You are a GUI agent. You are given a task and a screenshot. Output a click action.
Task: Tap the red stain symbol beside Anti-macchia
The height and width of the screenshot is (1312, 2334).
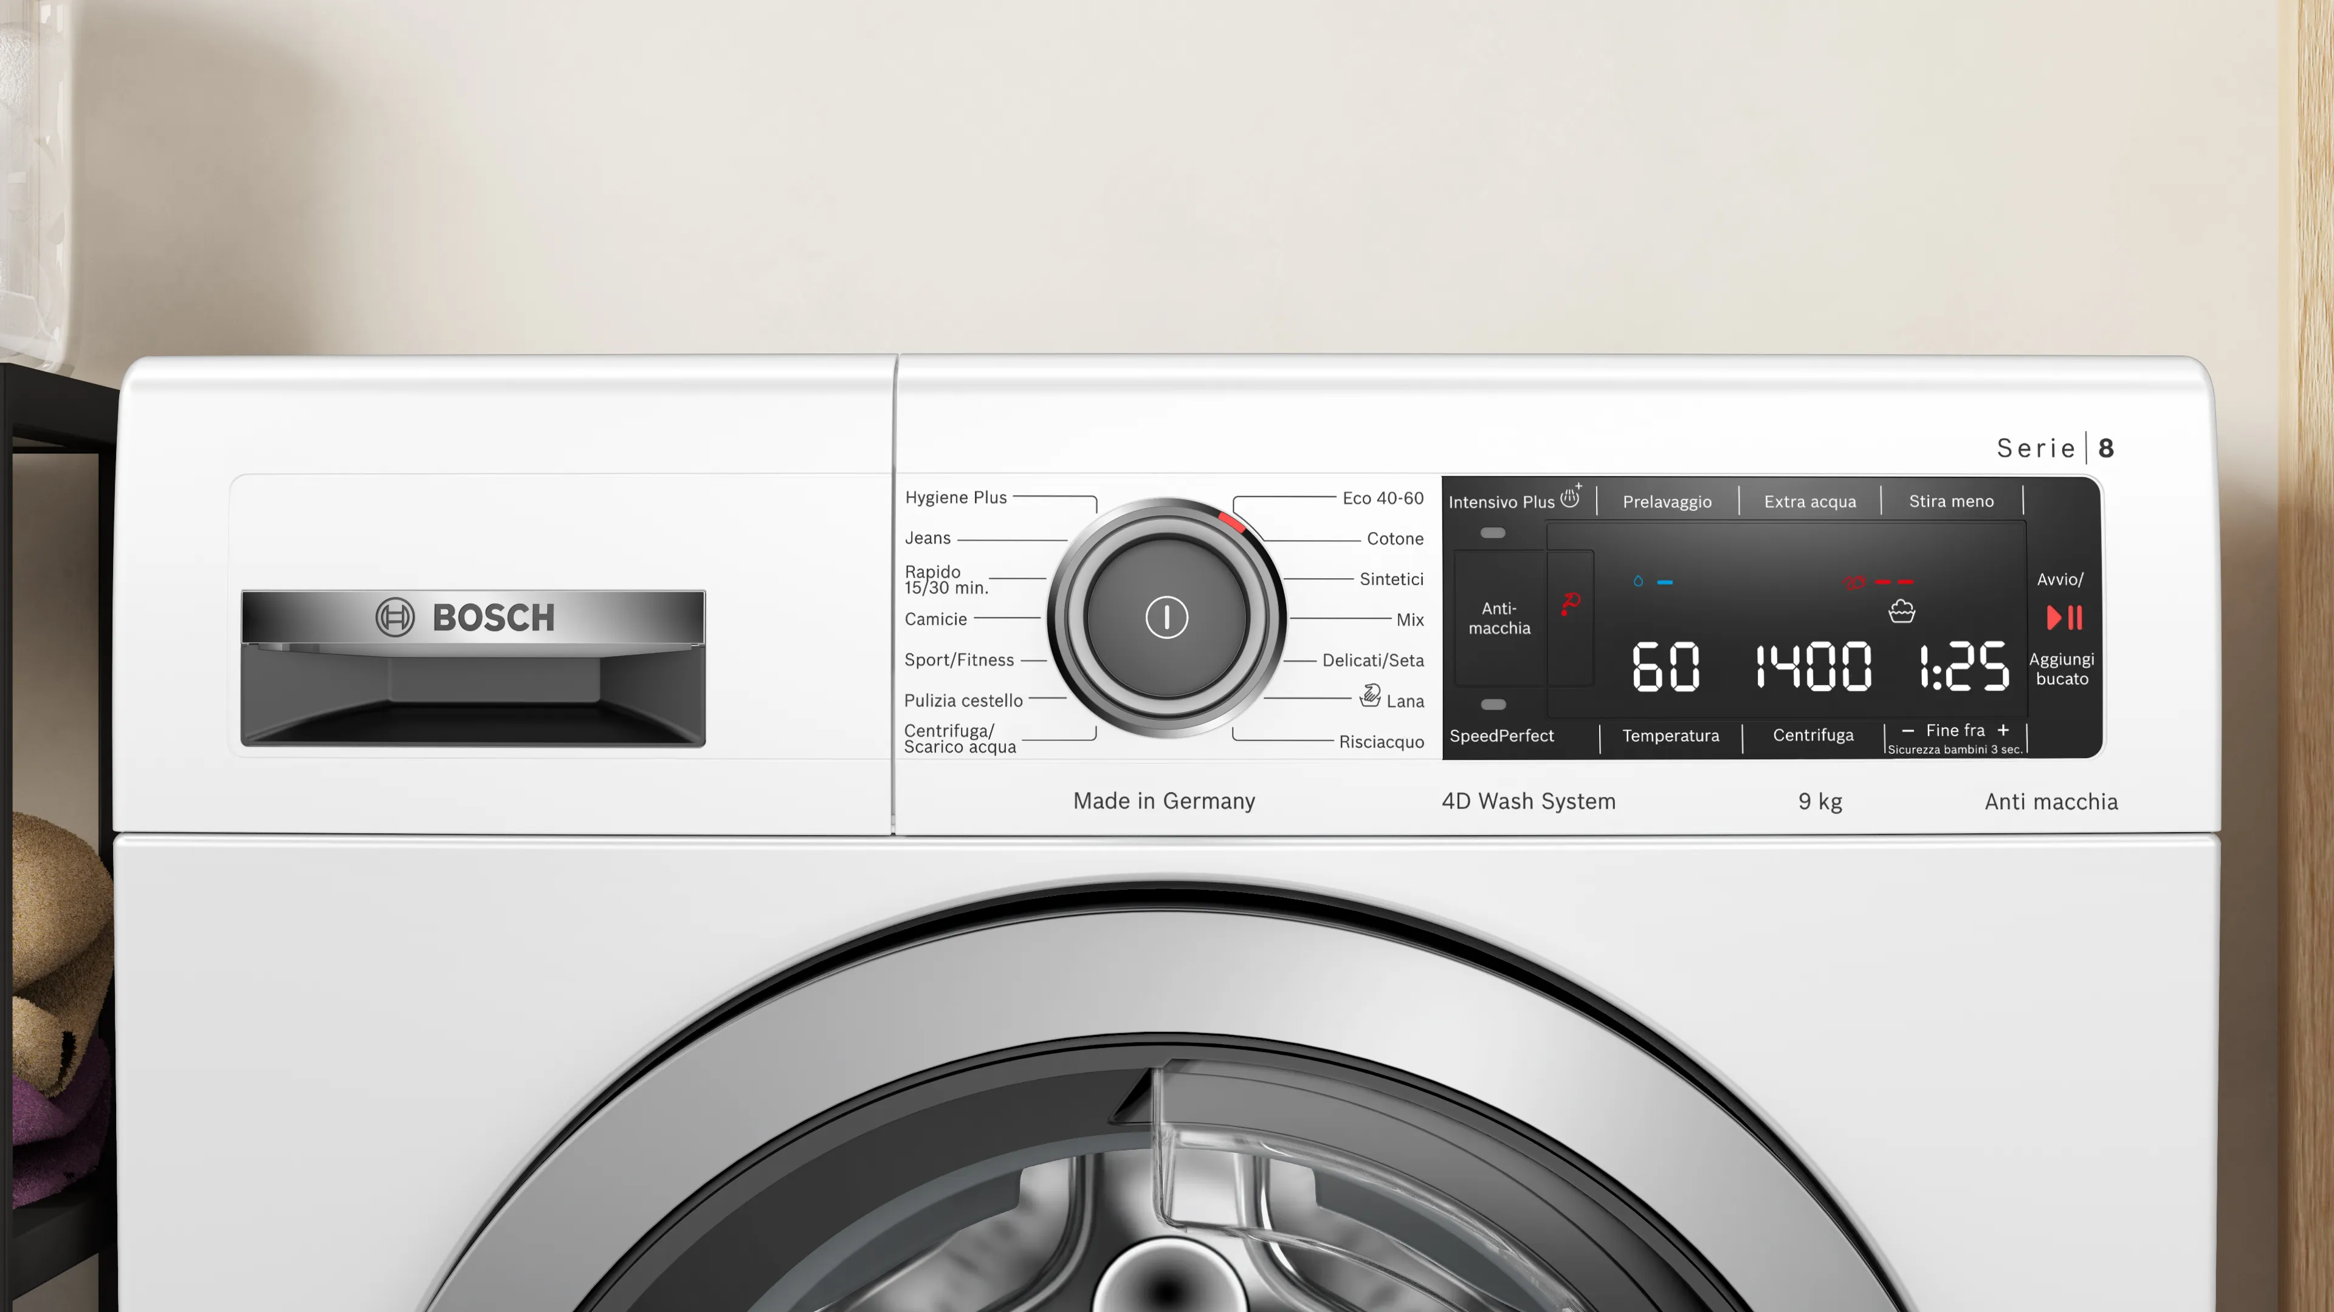tap(1570, 603)
